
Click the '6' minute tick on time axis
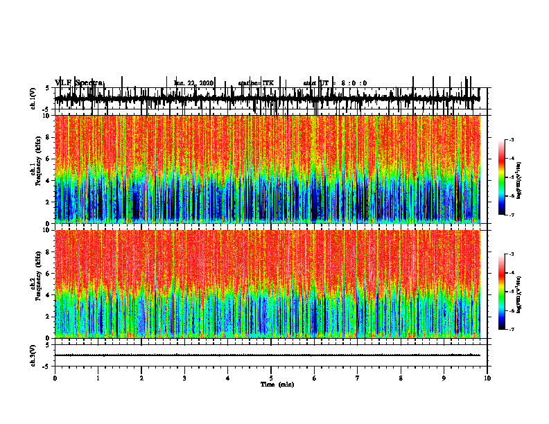(x=315, y=378)
